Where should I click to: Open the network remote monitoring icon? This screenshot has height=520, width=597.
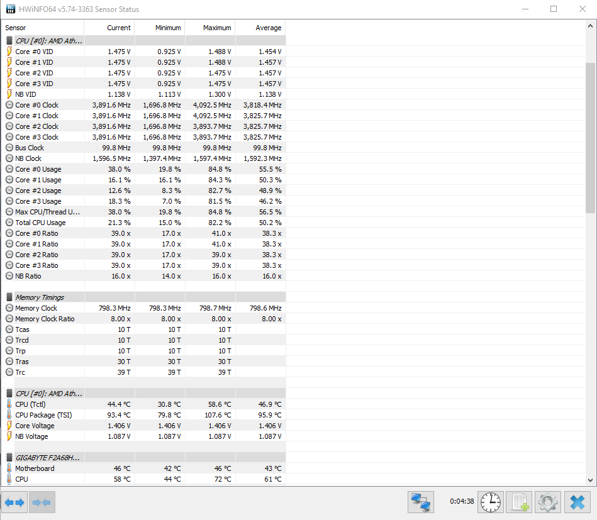(x=421, y=502)
